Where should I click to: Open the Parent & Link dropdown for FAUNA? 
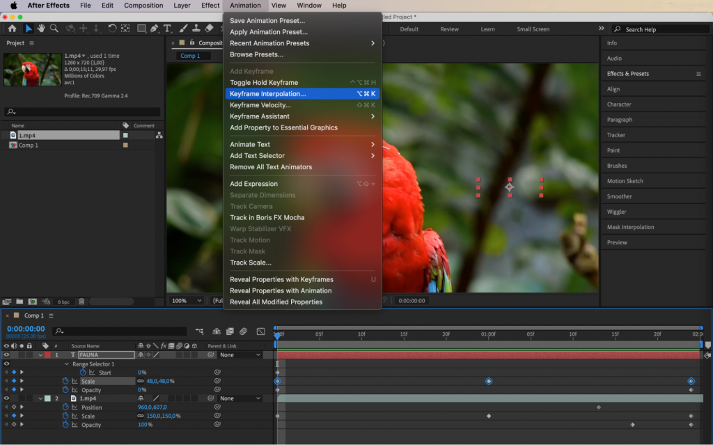click(x=240, y=354)
